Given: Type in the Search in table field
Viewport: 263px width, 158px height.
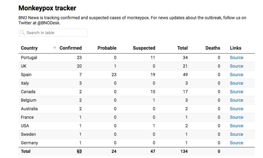Looking at the screenshot, I should (56, 33).
